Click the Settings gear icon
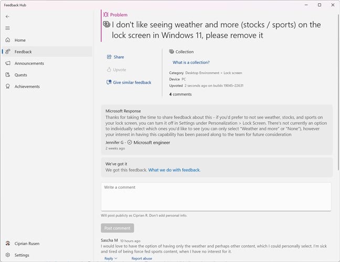 tap(8, 255)
